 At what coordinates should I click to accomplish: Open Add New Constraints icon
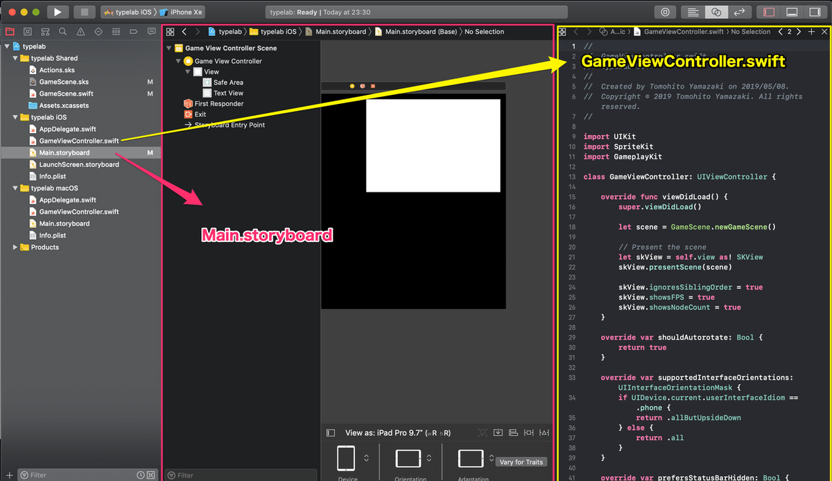click(x=529, y=432)
